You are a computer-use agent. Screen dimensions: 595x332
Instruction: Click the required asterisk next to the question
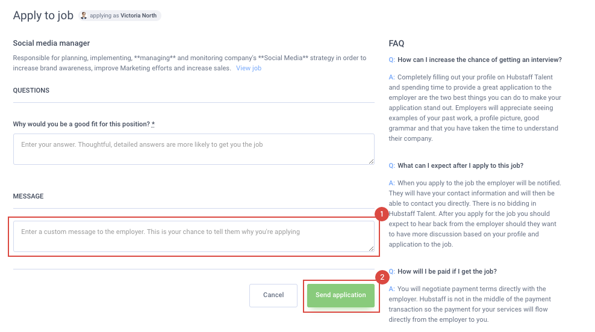[x=153, y=124]
